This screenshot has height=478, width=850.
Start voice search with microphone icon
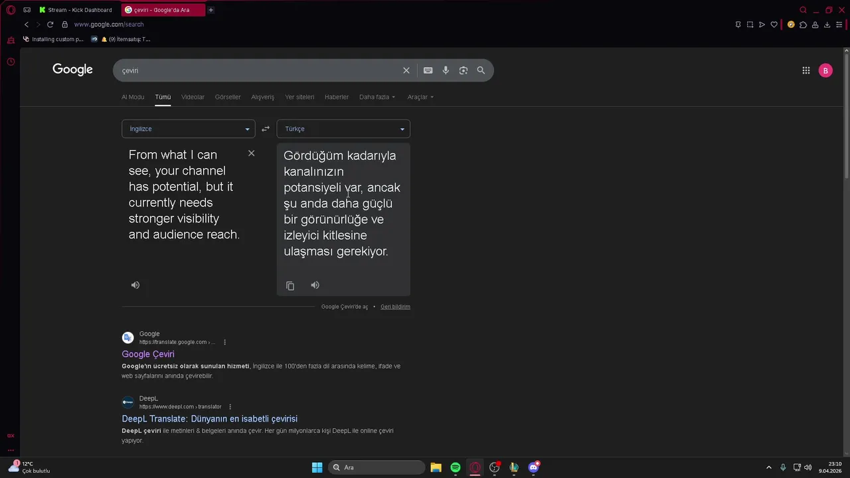(446, 70)
